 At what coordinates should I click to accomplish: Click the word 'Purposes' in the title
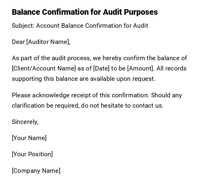point(141,12)
